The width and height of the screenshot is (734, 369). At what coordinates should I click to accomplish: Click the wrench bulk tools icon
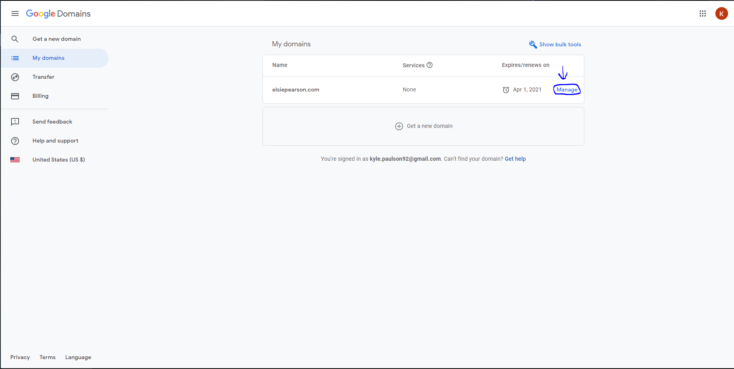(533, 44)
